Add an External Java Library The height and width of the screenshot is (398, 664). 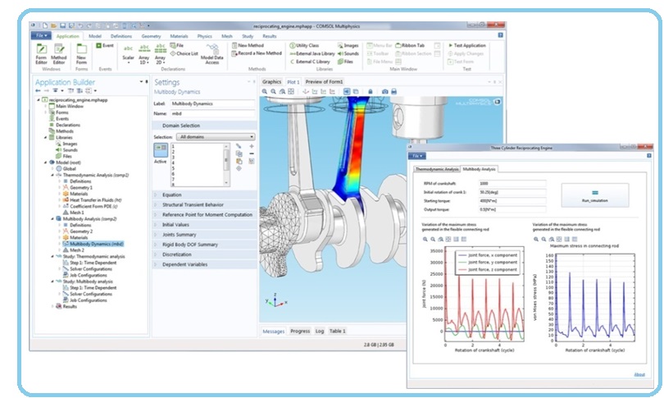coord(312,53)
